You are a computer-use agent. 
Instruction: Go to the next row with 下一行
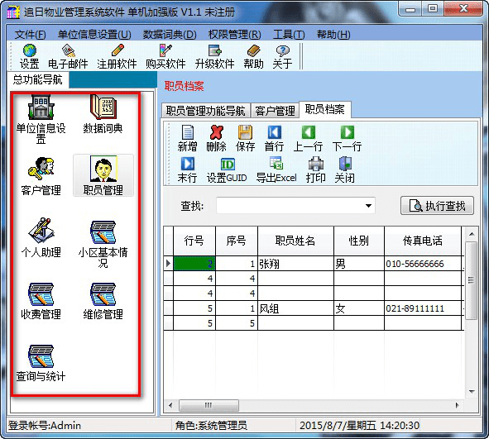coord(347,138)
